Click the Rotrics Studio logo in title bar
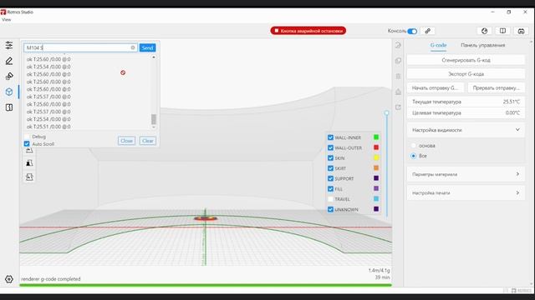The image size is (535, 300). click(3, 12)
